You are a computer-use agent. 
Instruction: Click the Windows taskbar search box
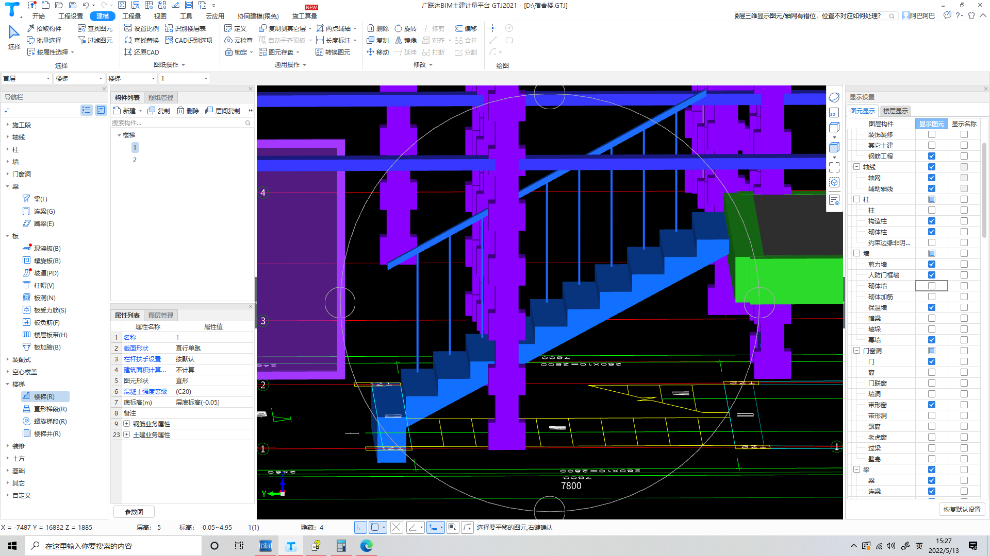(x=113, y=546)
